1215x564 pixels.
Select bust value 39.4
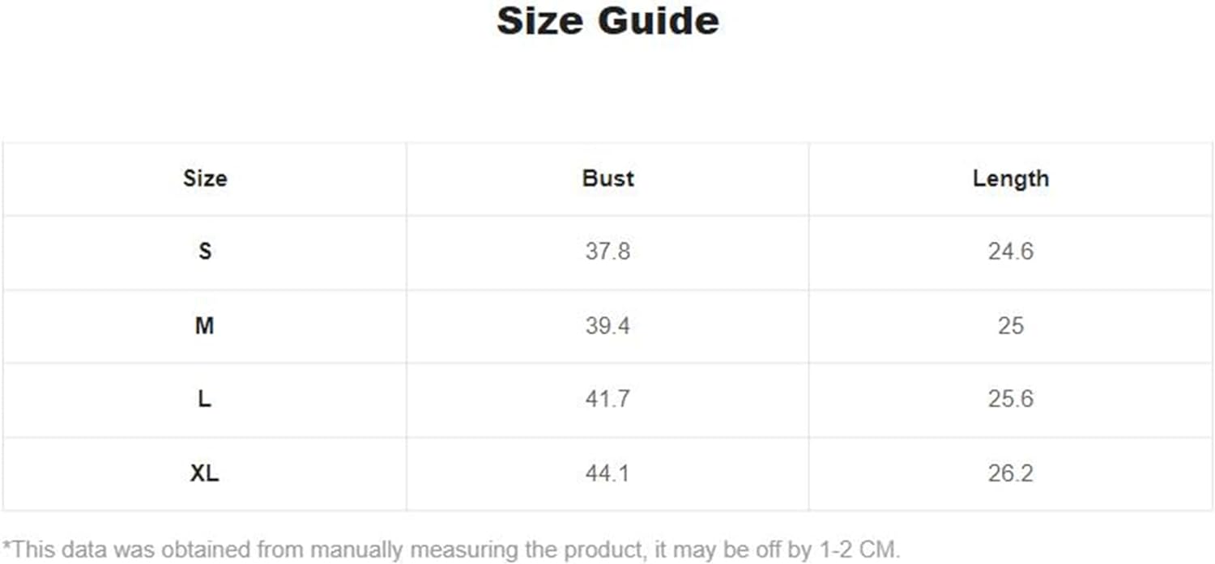[x=607, y=326]
